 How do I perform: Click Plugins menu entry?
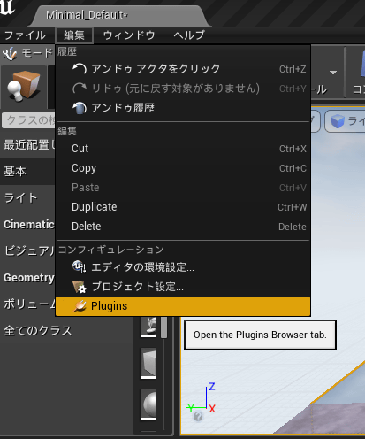tap(183, 306)
